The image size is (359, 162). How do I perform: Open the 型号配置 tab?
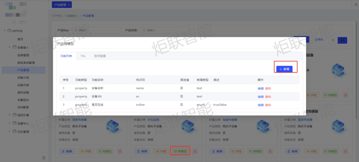click(x=100, y=56)
